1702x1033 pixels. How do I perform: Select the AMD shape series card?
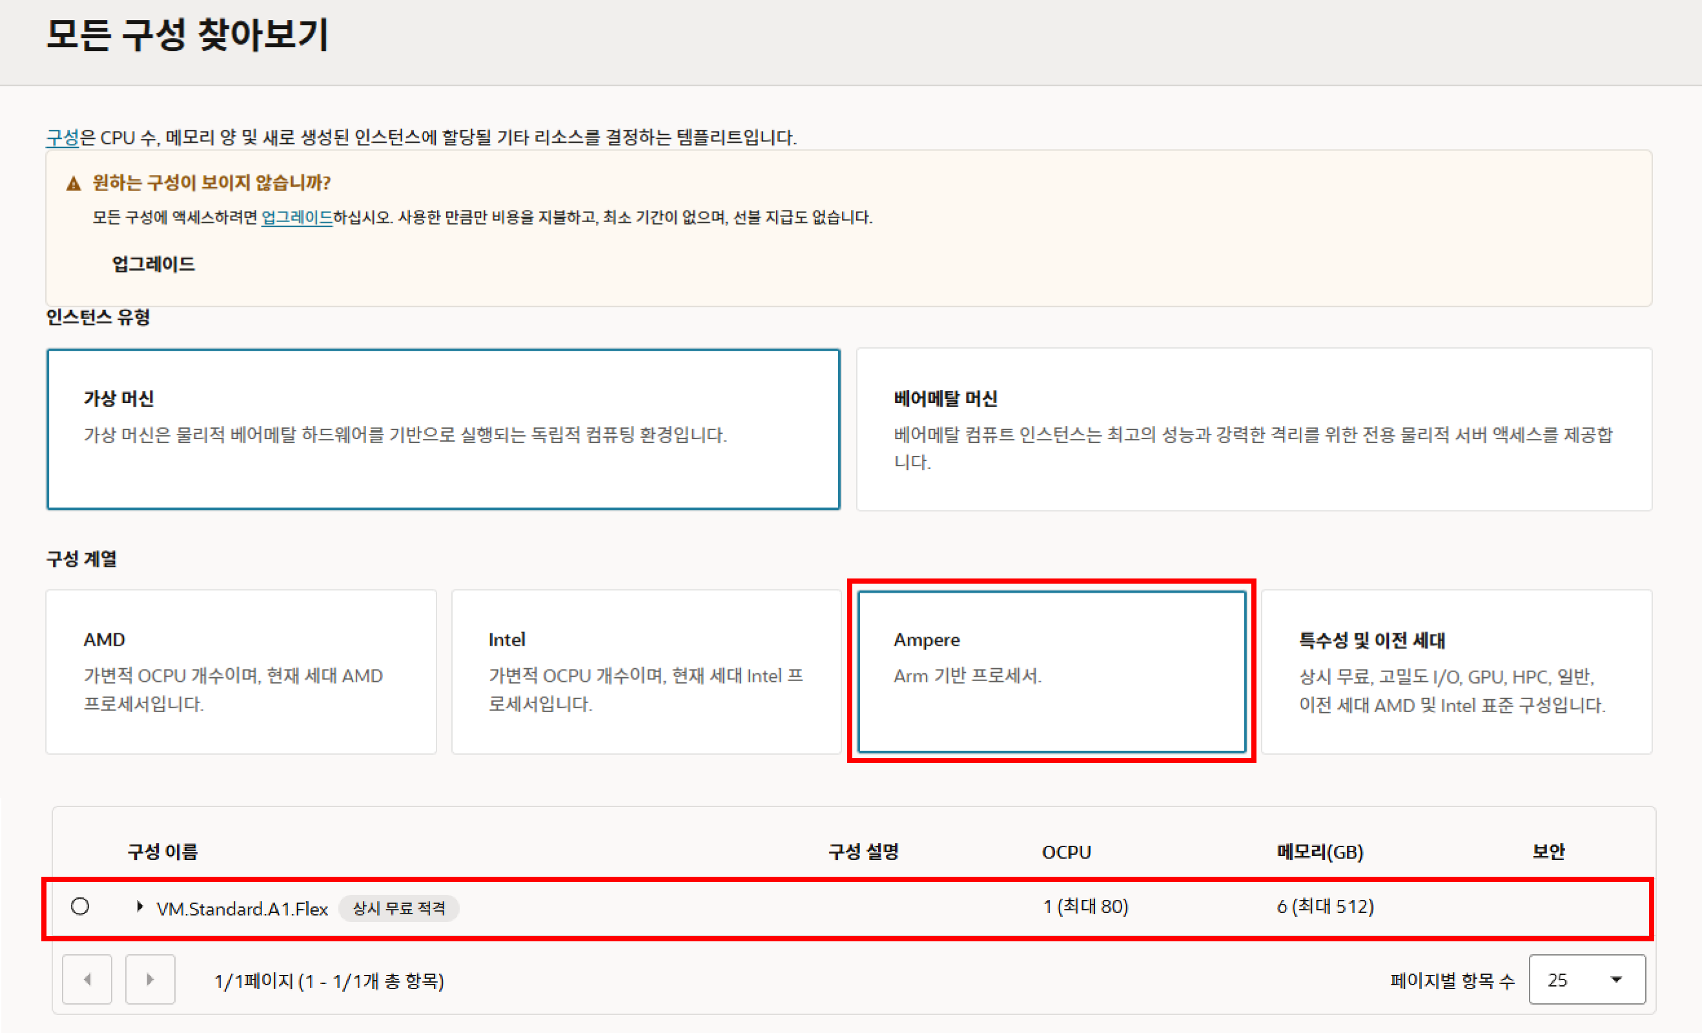tap(241, 671)
